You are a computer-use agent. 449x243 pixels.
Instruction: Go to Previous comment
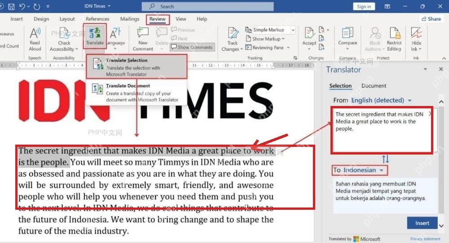pos(183,30)
